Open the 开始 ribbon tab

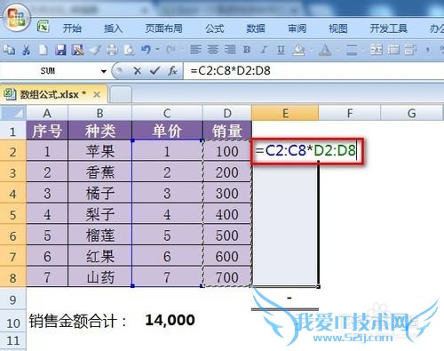(72, 28)
